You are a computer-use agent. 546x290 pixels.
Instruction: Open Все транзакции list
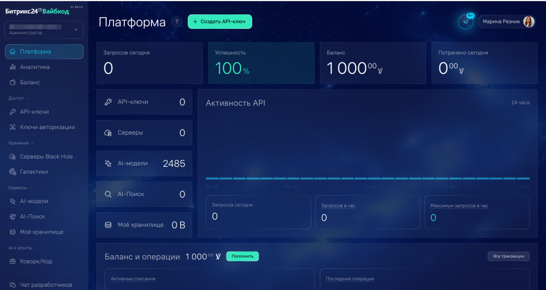point(508,256)
